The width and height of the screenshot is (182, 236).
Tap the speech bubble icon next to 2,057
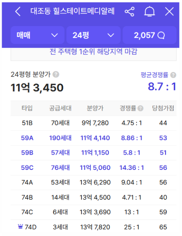(161, 36)
